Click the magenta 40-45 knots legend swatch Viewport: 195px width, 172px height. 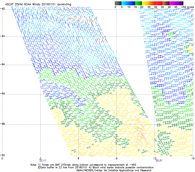pos(173,3)
